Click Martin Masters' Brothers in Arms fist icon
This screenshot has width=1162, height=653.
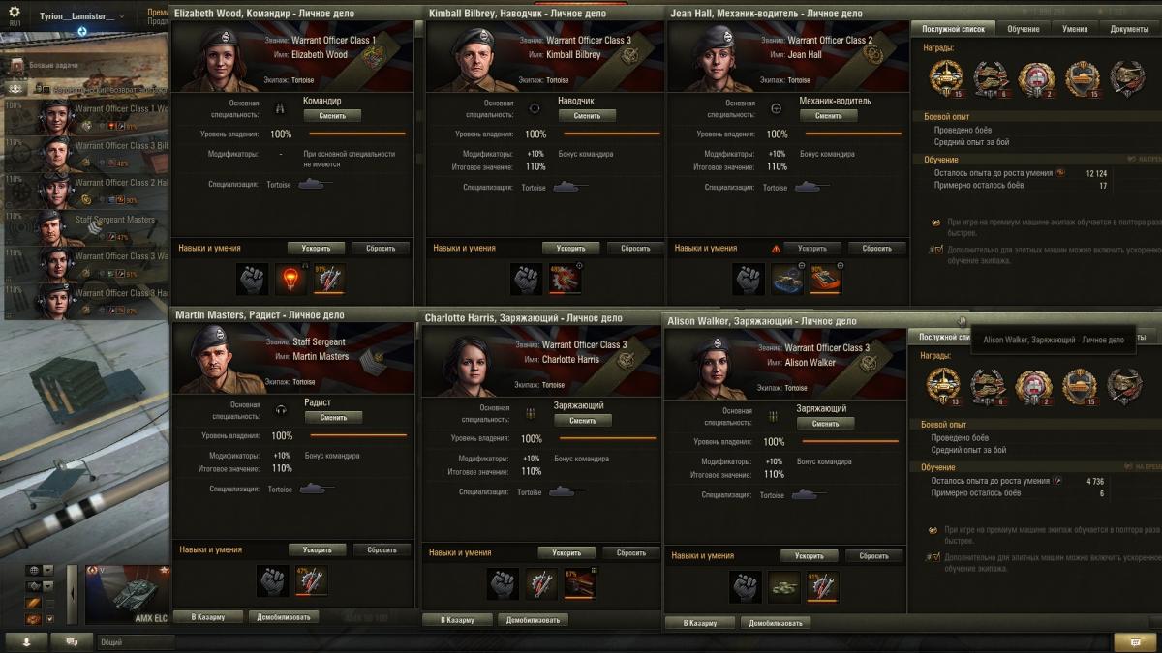pyautogui.click(x=273, y=580)
